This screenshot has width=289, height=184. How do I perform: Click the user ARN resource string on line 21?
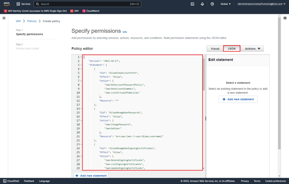(139, 136)
